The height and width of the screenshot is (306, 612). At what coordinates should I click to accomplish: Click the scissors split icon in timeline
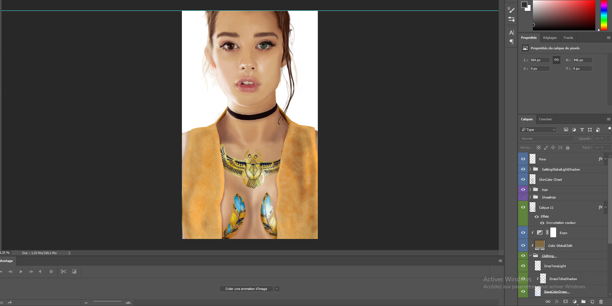[x=63, y=271]
